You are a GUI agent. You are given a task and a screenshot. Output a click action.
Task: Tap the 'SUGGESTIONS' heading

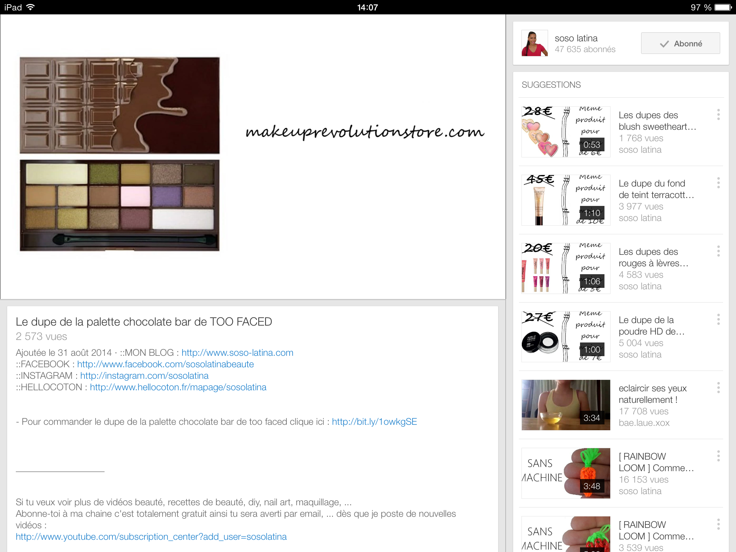(551, 85)
